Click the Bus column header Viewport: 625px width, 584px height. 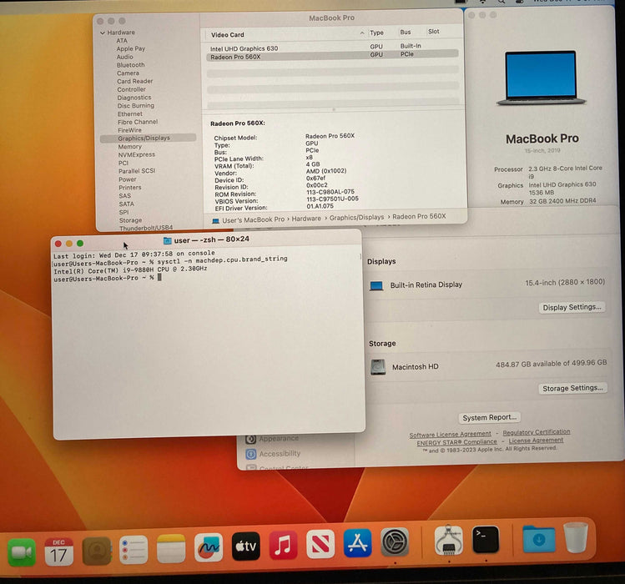406,32
